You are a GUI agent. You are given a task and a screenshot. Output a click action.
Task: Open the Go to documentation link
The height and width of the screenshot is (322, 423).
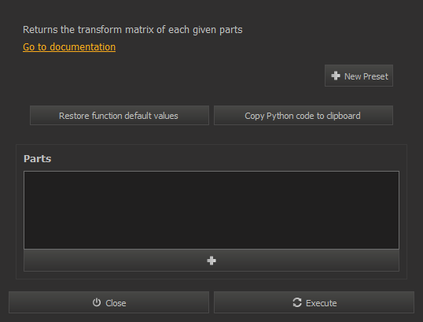click(x=69, y=47)
